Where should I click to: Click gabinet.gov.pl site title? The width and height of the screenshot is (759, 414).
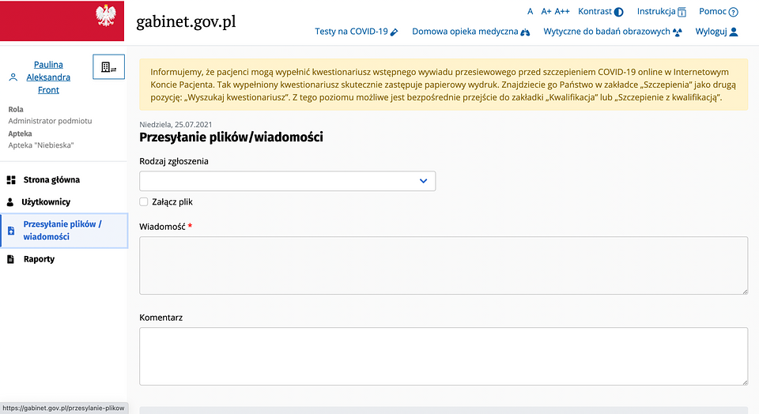point(186,22)
